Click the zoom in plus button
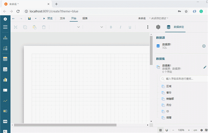208x133 pixels. tap(189, 130)
